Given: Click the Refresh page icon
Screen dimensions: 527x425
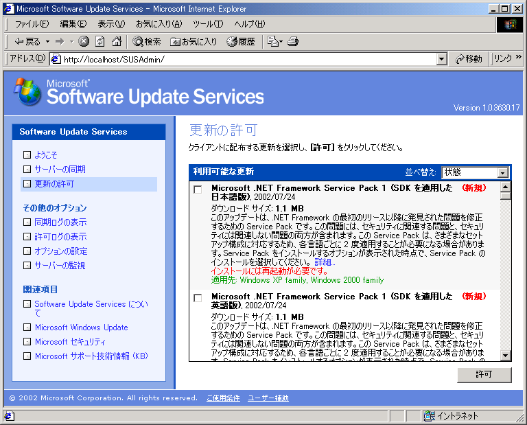Looking at the screenshot, I should point(99,41).
